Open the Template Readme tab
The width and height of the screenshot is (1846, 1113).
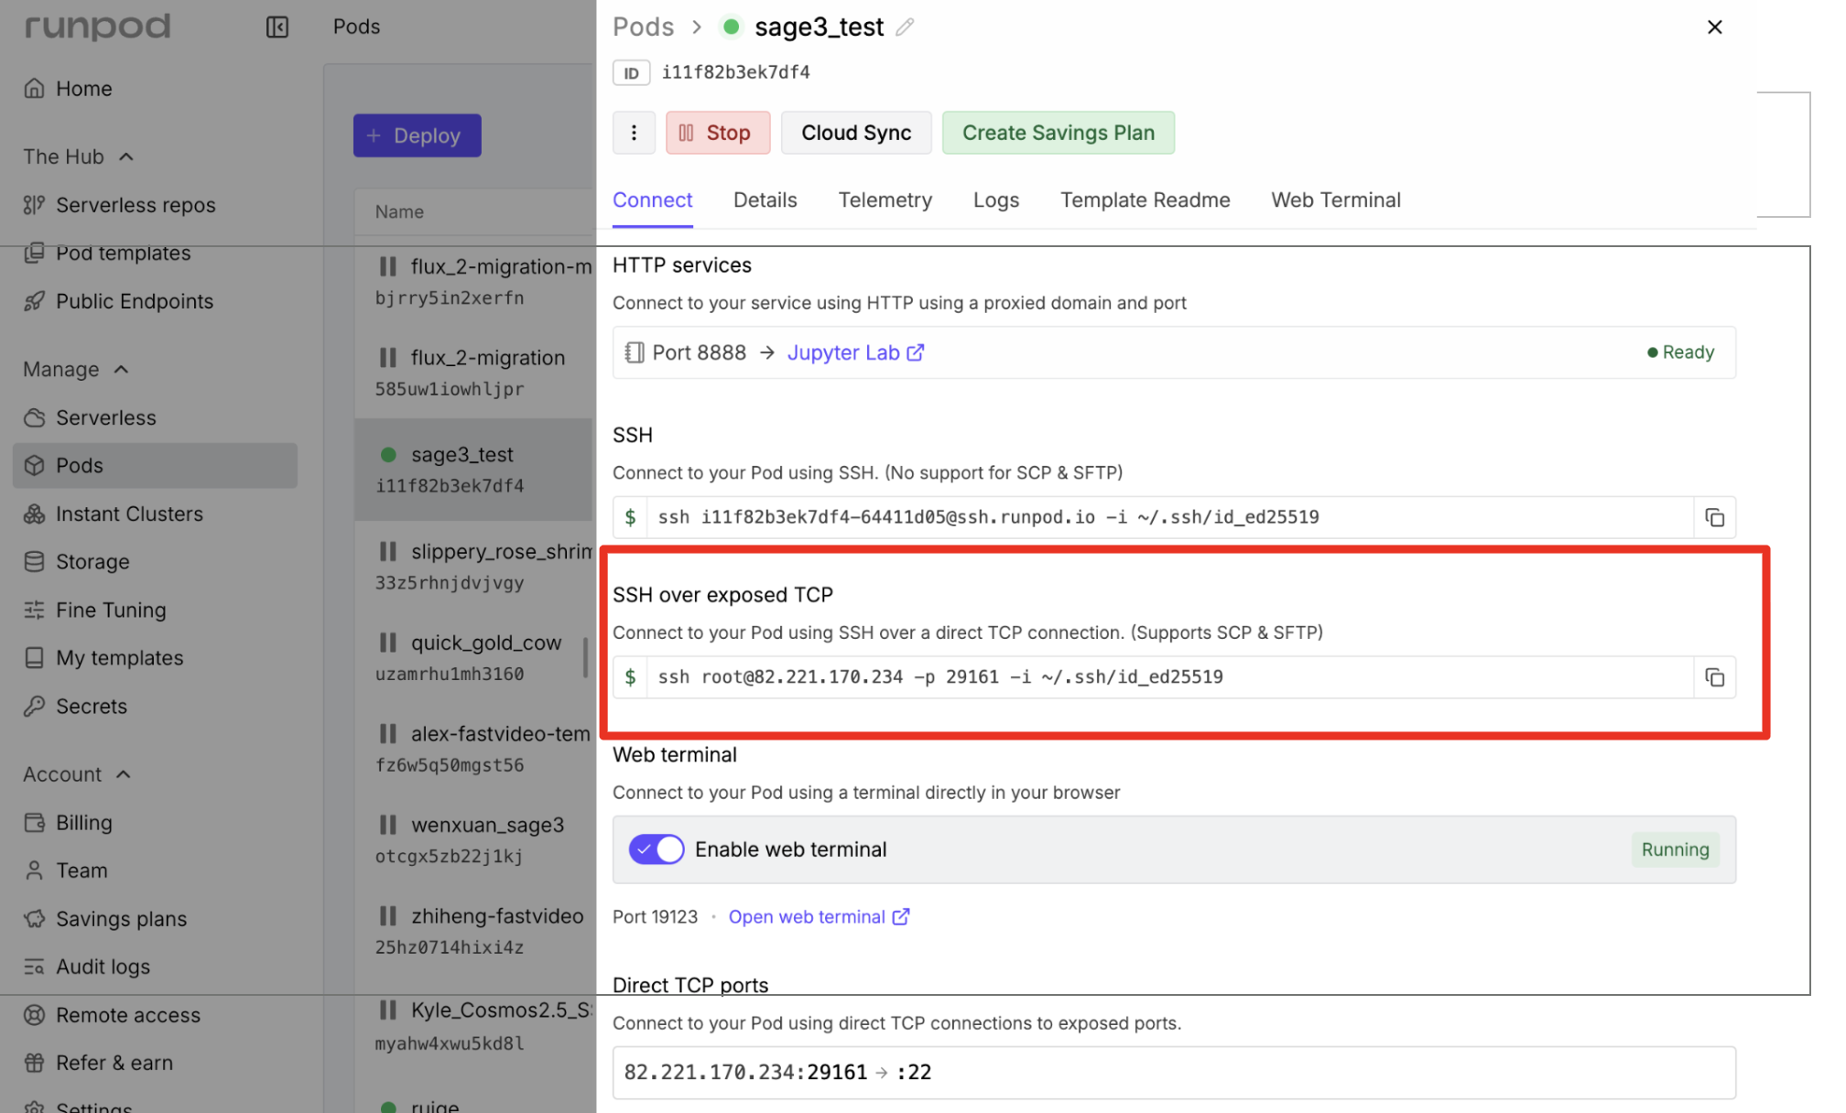(x=1145, y=200)
